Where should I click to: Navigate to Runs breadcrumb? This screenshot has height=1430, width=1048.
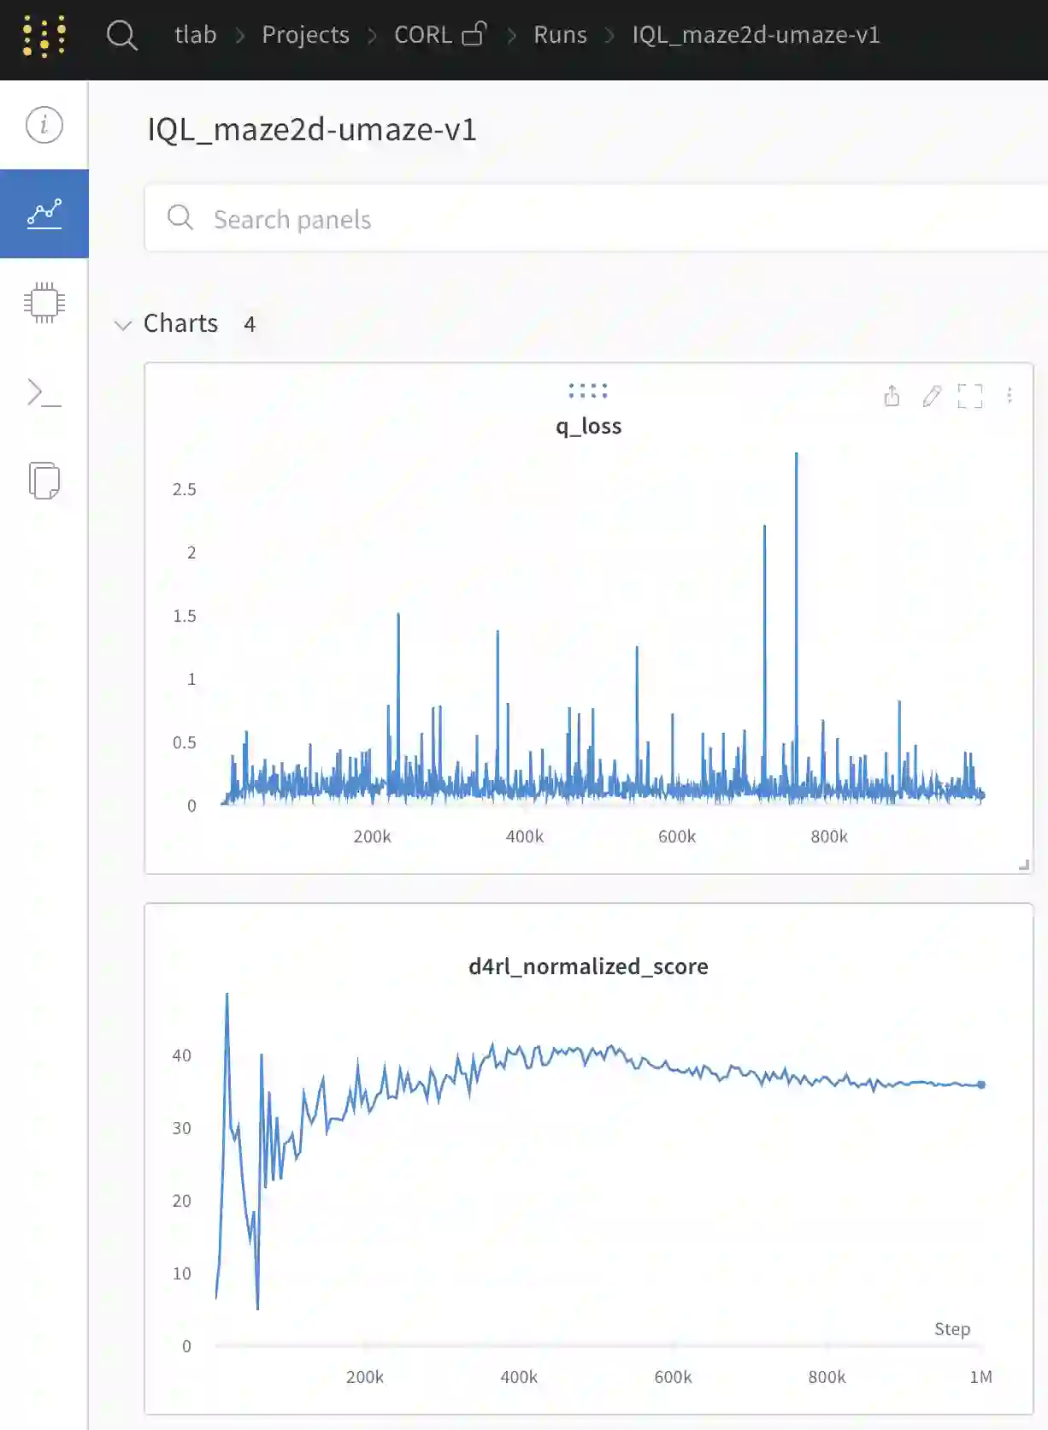point(560,35)
